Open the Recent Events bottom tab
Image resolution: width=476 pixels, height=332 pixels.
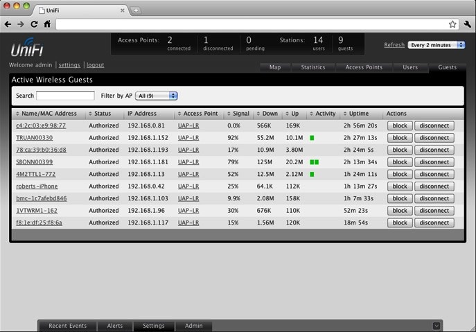67,326
